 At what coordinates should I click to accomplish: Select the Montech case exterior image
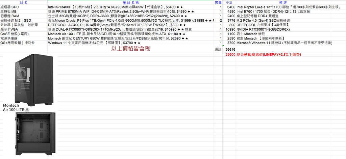tap(34, 80)
